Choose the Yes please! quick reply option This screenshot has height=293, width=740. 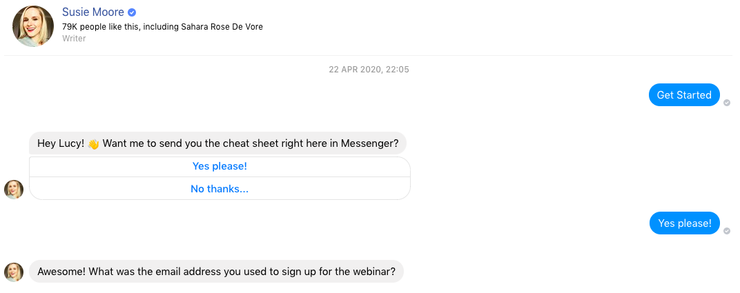point(220,166)
